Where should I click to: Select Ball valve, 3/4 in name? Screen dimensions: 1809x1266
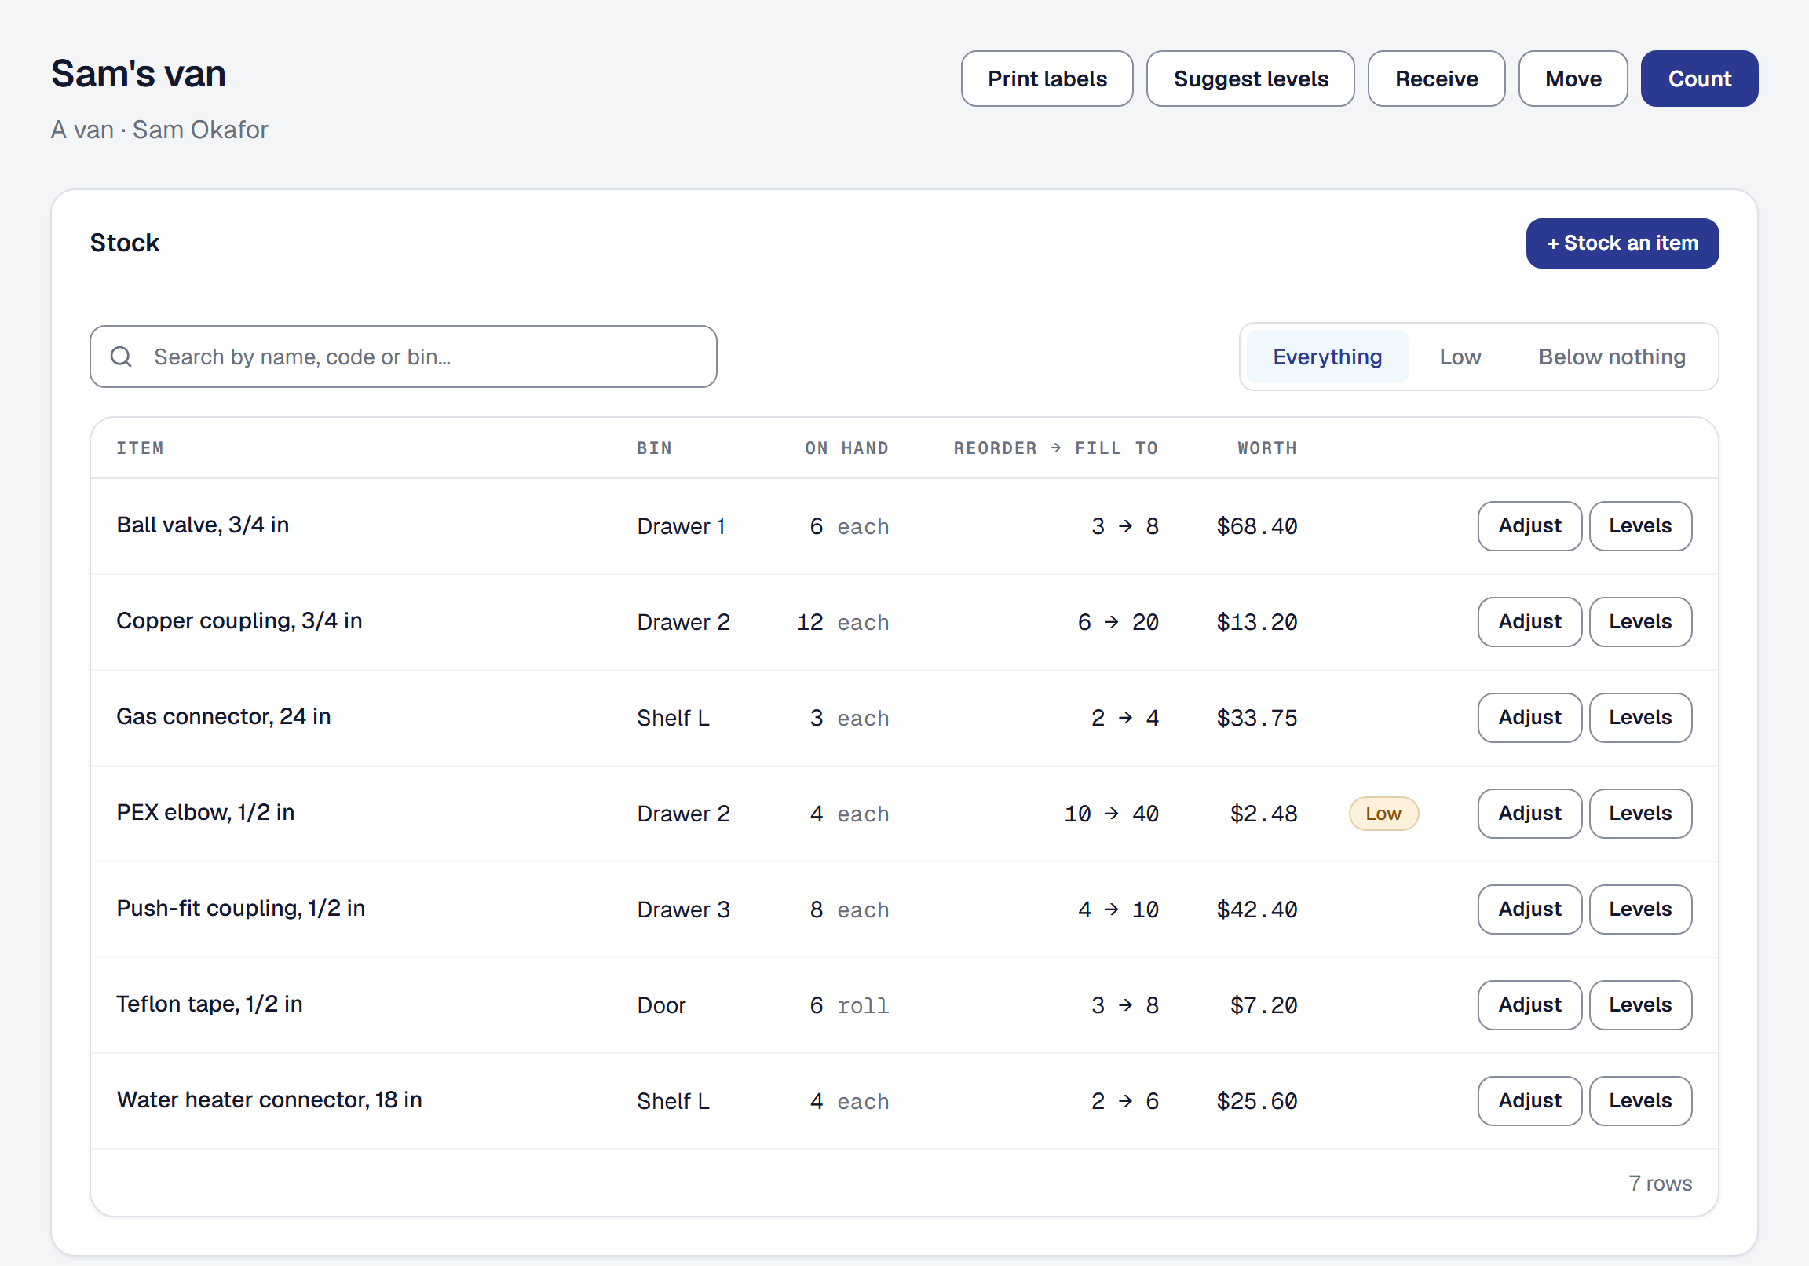203,525
